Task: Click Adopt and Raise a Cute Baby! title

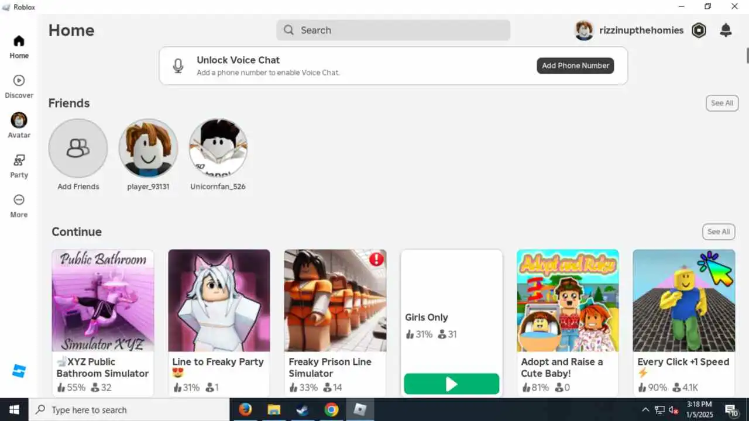Action: coord(562,367)
